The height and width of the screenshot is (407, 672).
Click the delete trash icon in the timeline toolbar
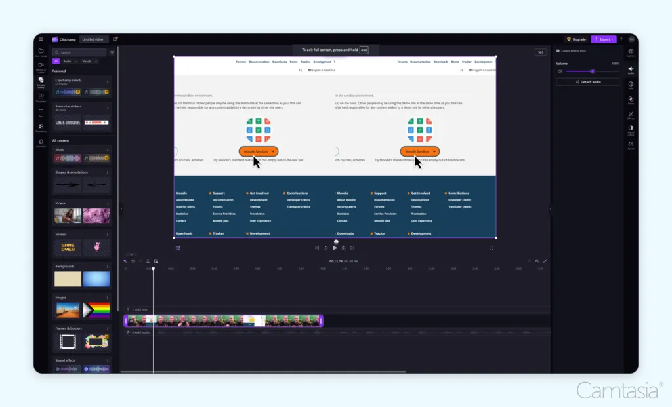click(x=156, y=261)
